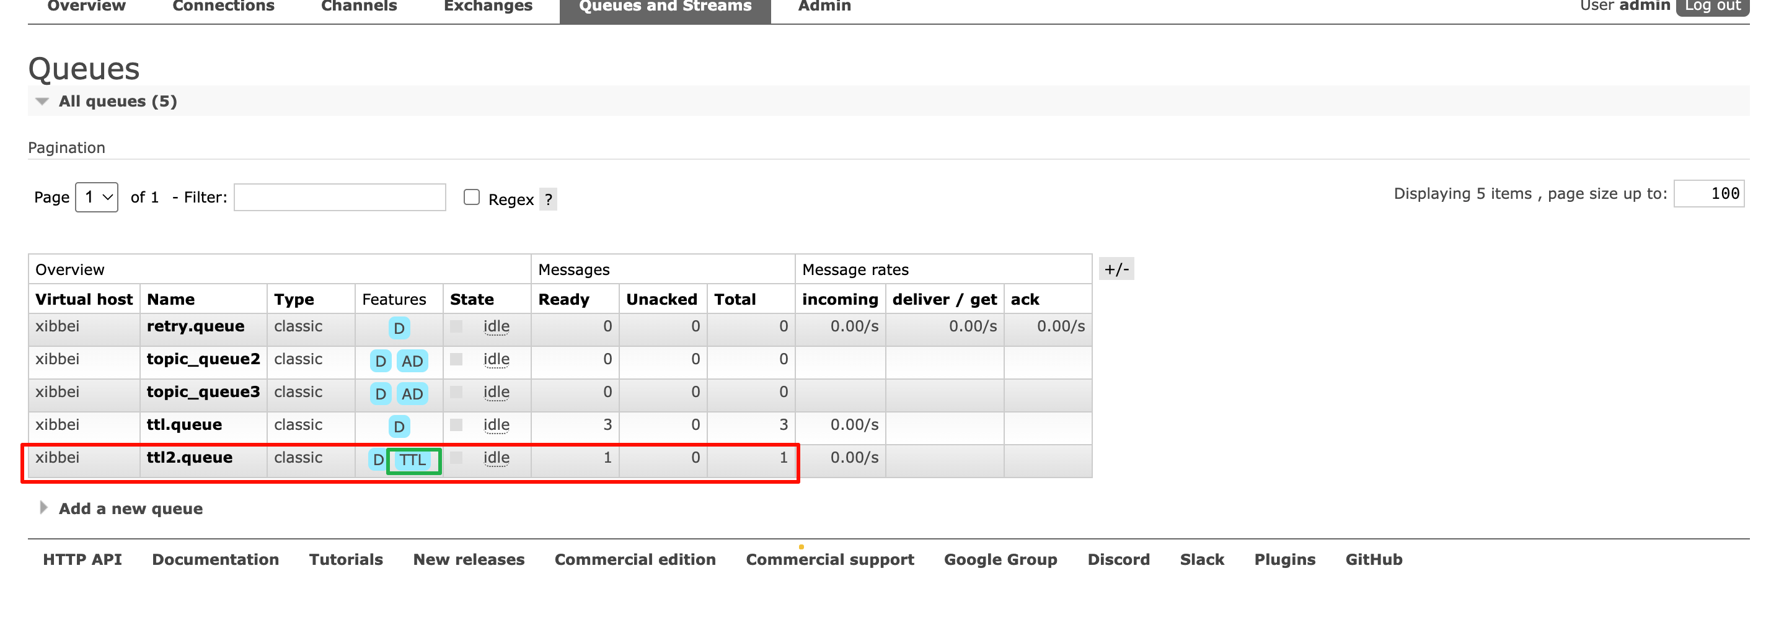Click classic type of ttl2.queue

point(298,458)
